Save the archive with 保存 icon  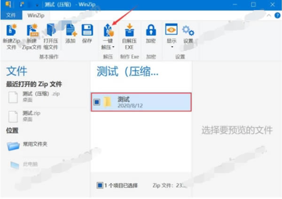tap(87, 31)
